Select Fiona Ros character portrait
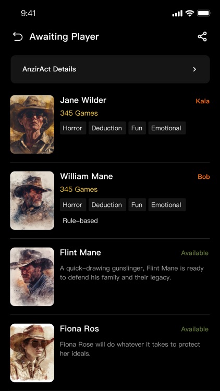The height and width of the screenshot is (391, 220). point(32,353)
